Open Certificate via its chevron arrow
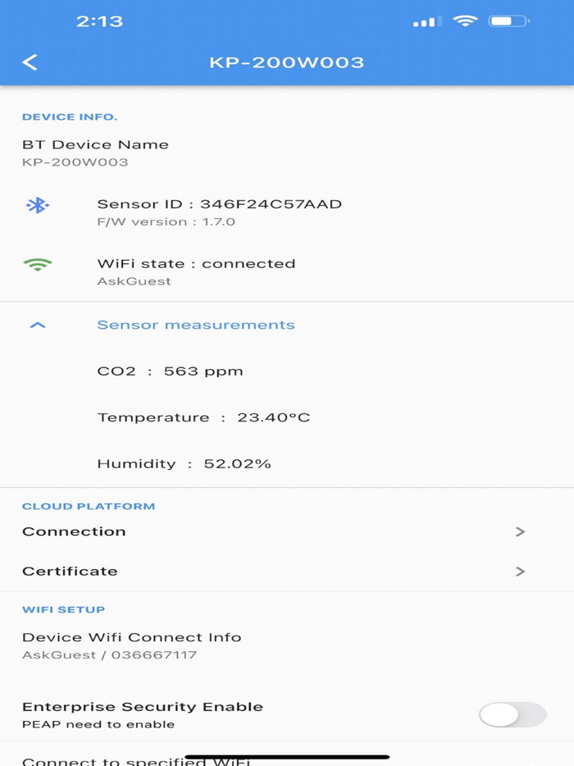The height and width of the screenshot is (766, 574). point(522,572)
